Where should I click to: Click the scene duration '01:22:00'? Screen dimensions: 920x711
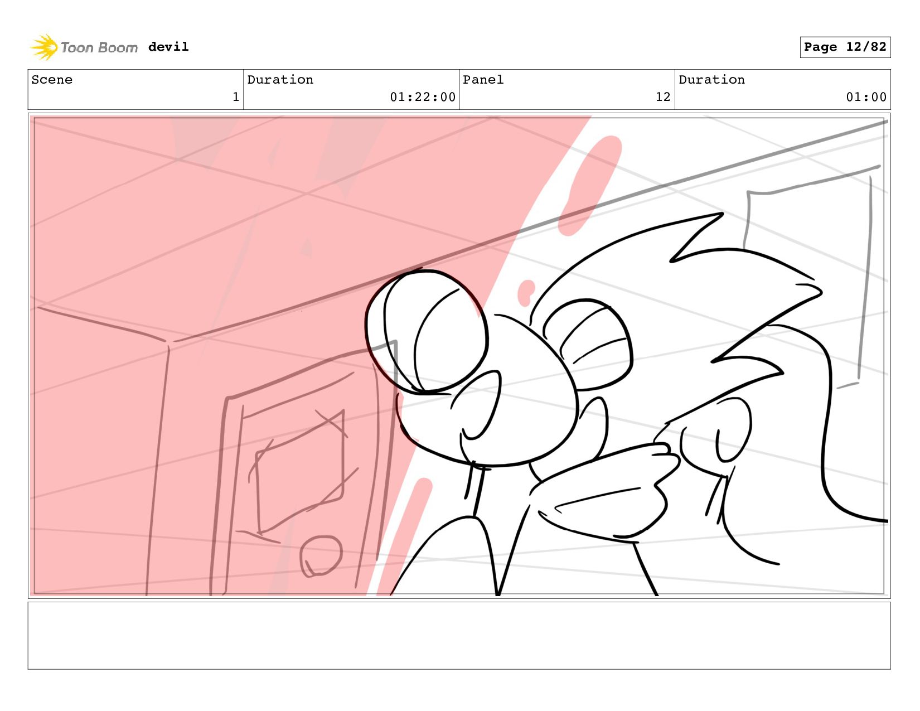coord(423,97)
